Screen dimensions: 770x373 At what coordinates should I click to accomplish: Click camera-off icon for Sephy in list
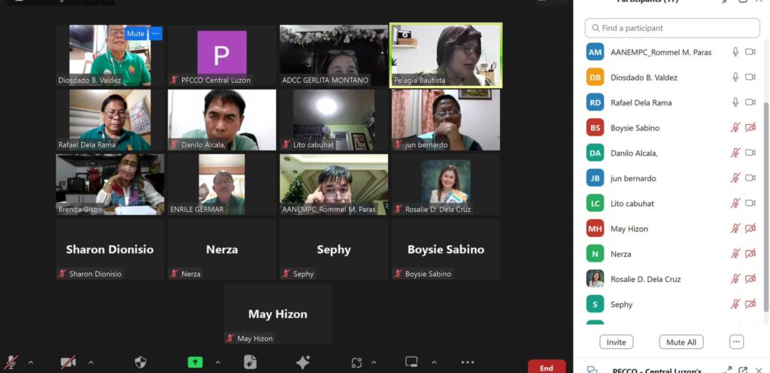tap(750, 304)
